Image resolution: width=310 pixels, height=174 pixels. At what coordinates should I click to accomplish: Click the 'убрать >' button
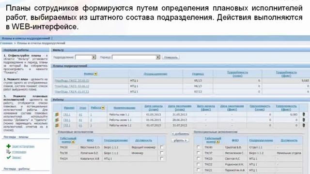(x=180, y=141)
